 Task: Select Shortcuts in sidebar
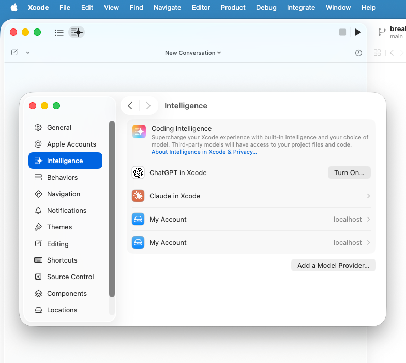click(x=65, y=260)
